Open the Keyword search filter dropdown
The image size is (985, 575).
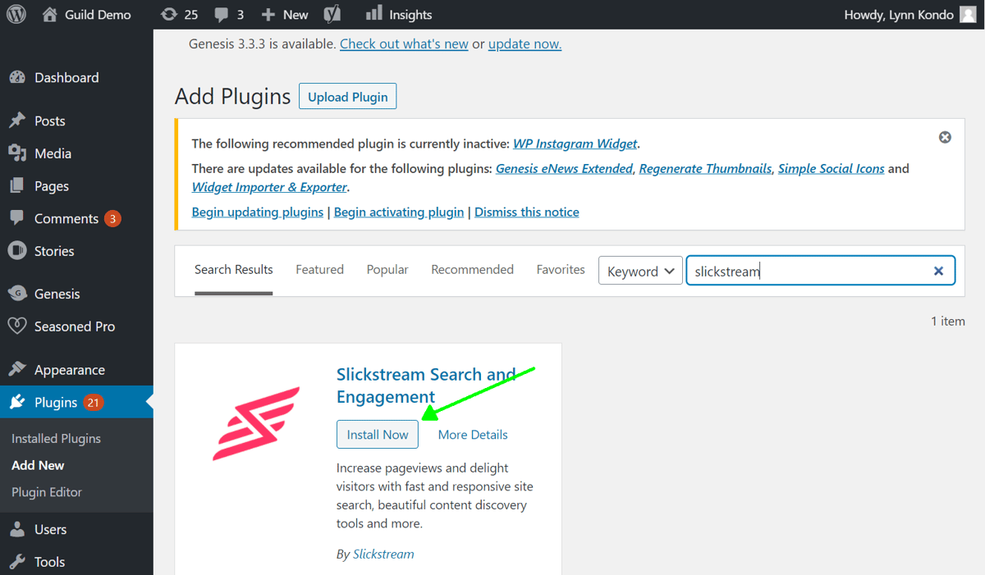click(x=640, y=270)
